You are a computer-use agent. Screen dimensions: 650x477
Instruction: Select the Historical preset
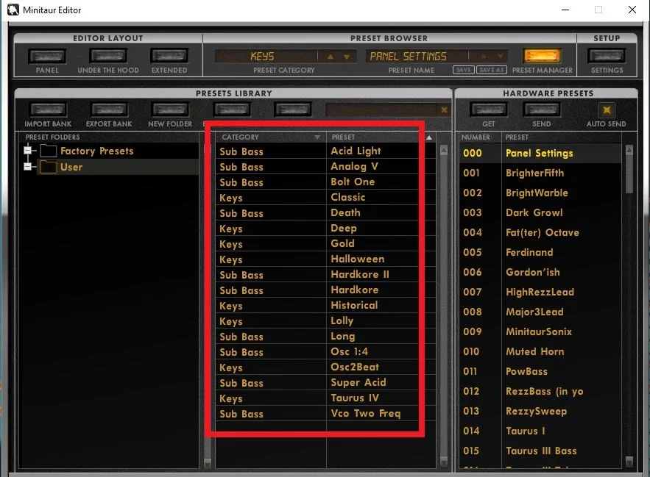click(x=354, y=306)
